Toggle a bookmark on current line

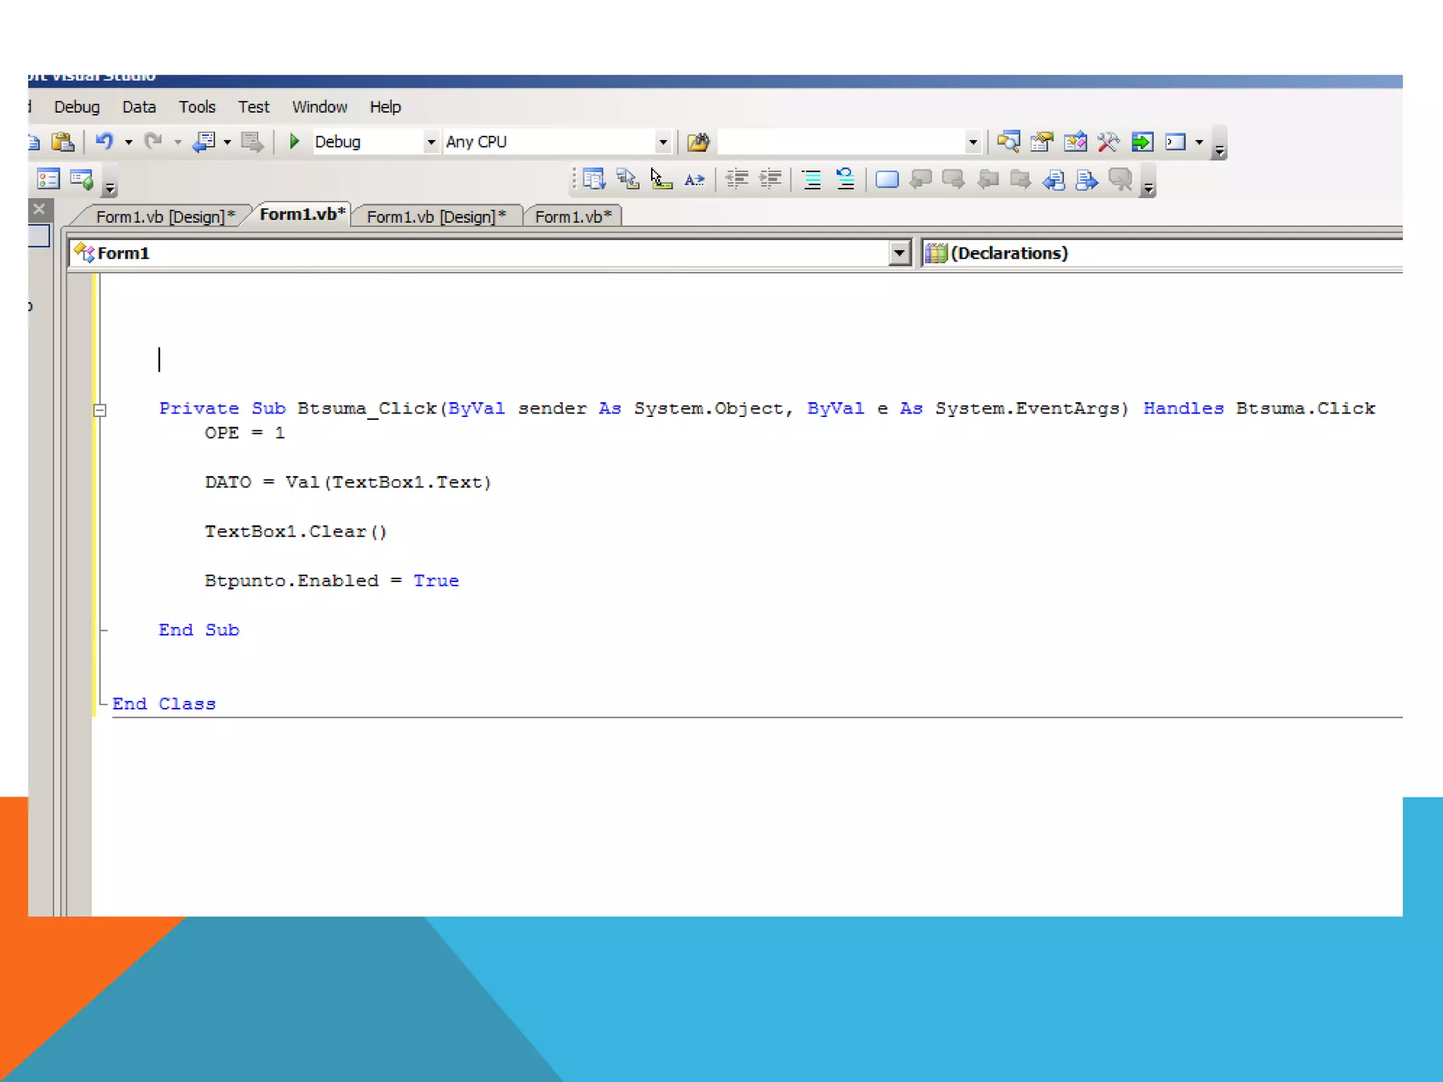pos(887,180)
